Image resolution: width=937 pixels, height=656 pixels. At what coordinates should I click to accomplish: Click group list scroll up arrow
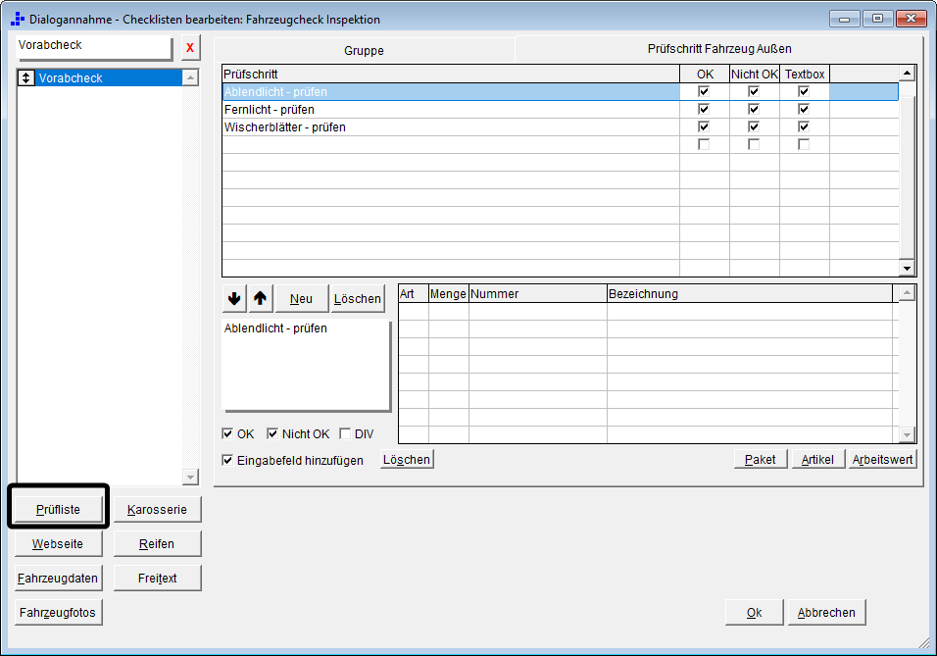190,77
